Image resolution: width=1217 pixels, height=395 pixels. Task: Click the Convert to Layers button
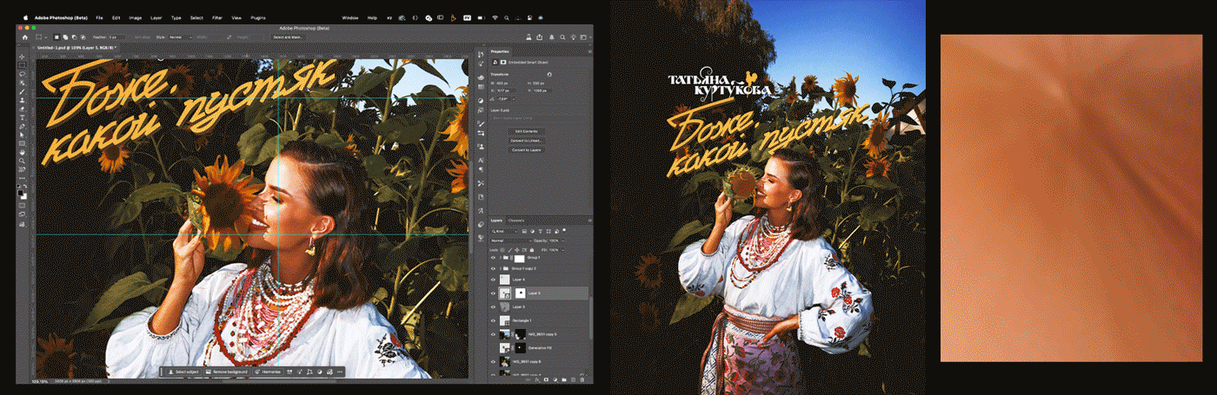(525, 150)
